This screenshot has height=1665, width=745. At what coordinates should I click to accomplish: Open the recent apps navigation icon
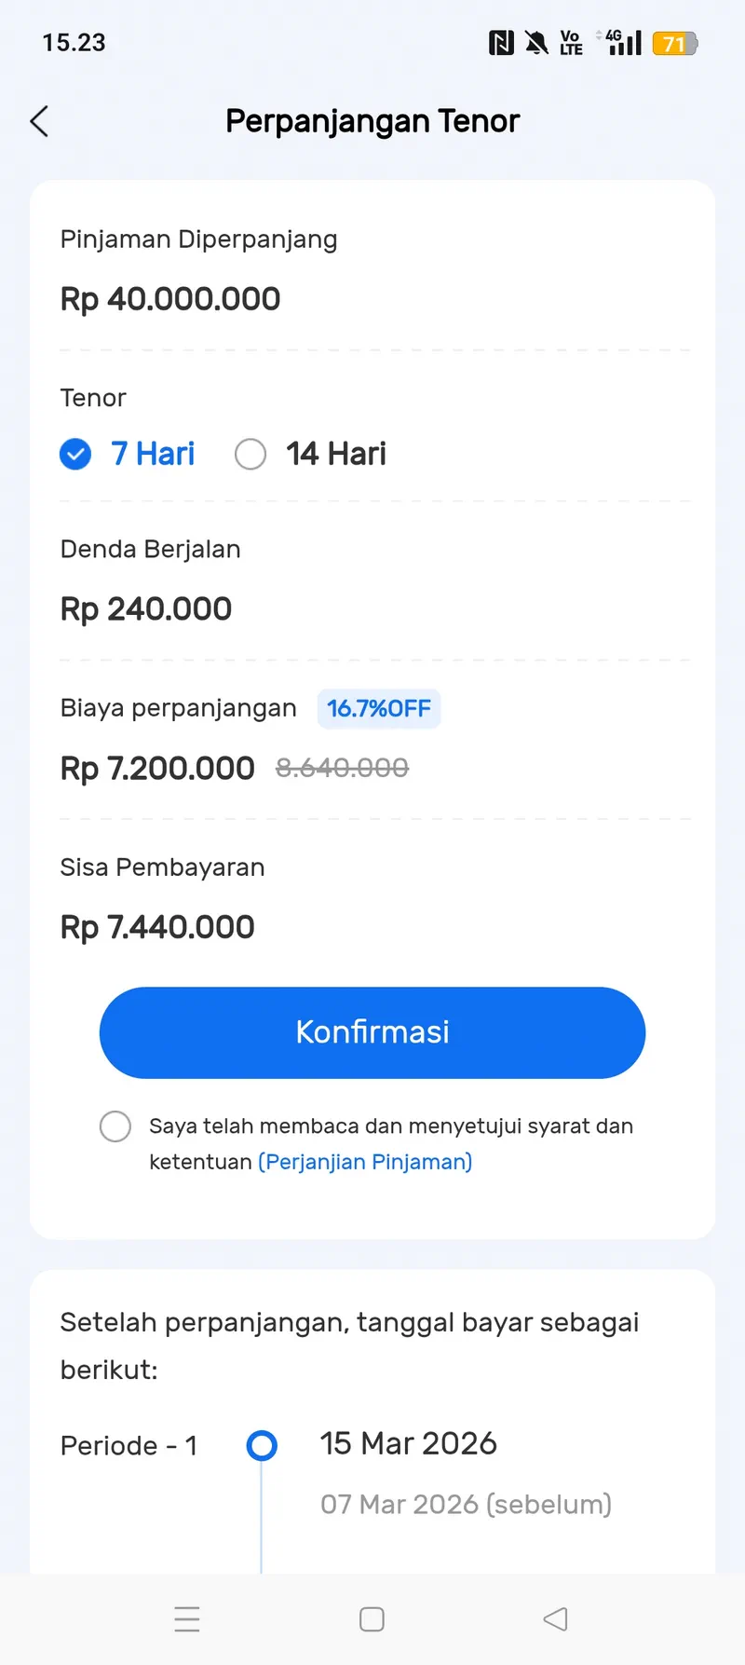(187, 1619)
